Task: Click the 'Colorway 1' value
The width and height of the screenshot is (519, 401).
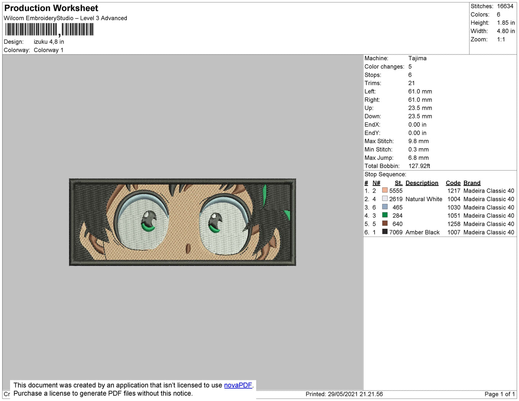Action: point(48,50)
